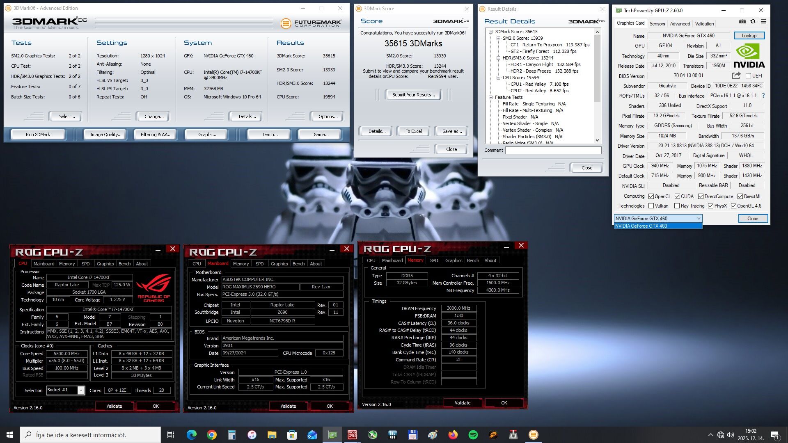The width and height of the screenshot is (788, 443).
Task: Open ROG CPU-Z from the taskbar
Action: [352, 435]
